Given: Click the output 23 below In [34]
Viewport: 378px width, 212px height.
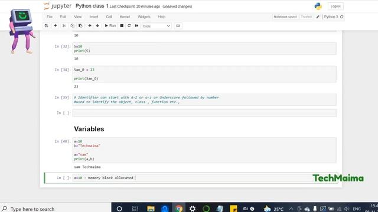Looking at the screenshot, I should click(x=76, y=87).
